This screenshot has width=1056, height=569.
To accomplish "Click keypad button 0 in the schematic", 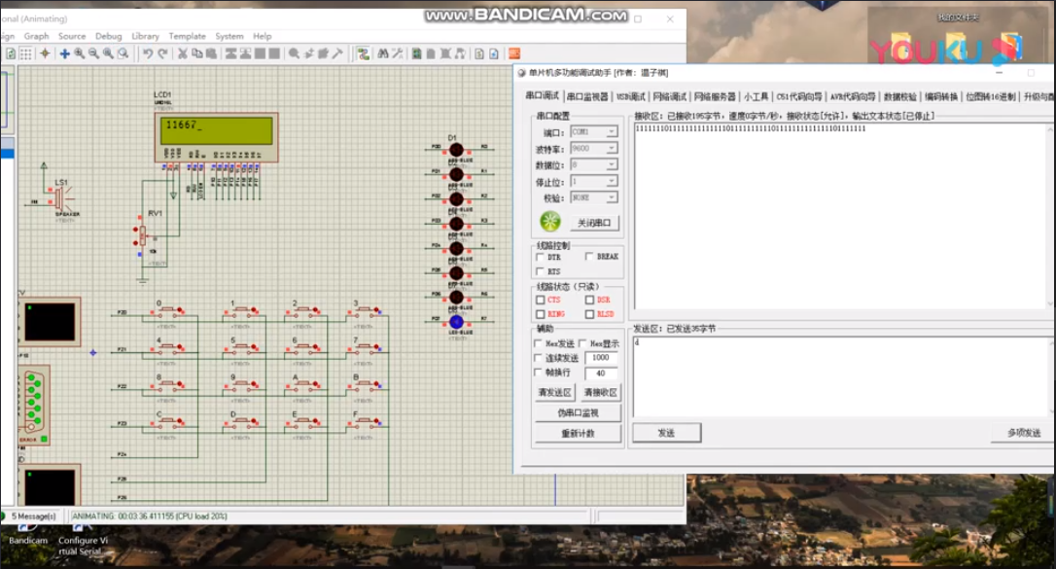I will tap(168, 310).
